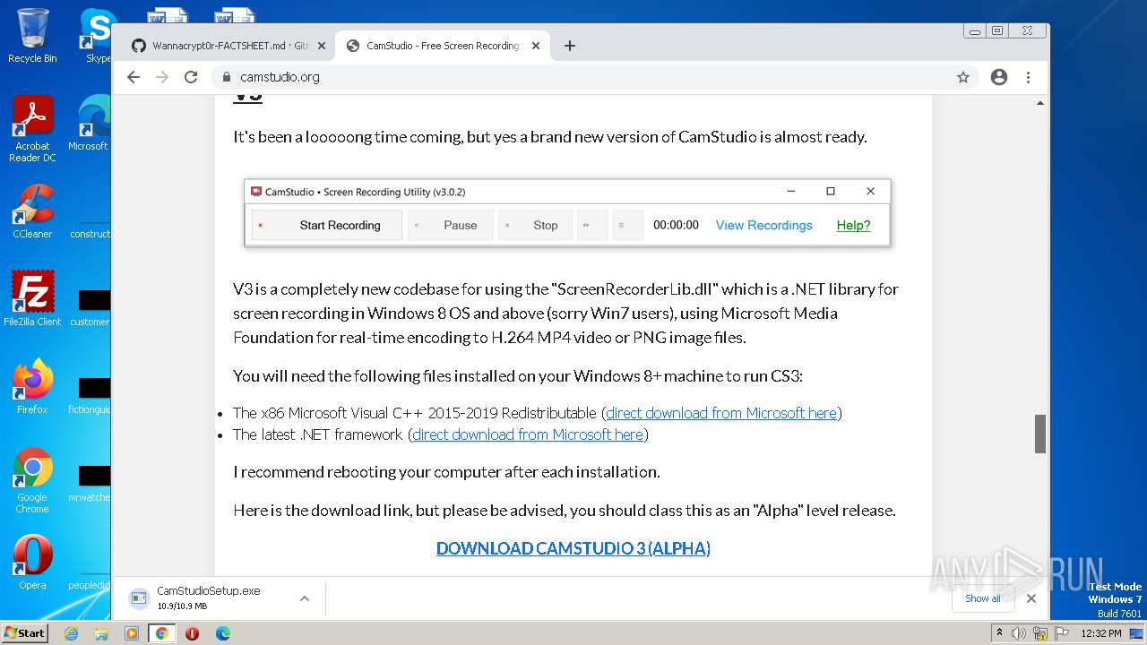
Task: Open the .NET framework direct download link
Action: (x=528, y=434)
